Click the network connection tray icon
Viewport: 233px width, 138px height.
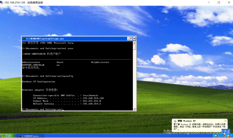tap(222, 136)
